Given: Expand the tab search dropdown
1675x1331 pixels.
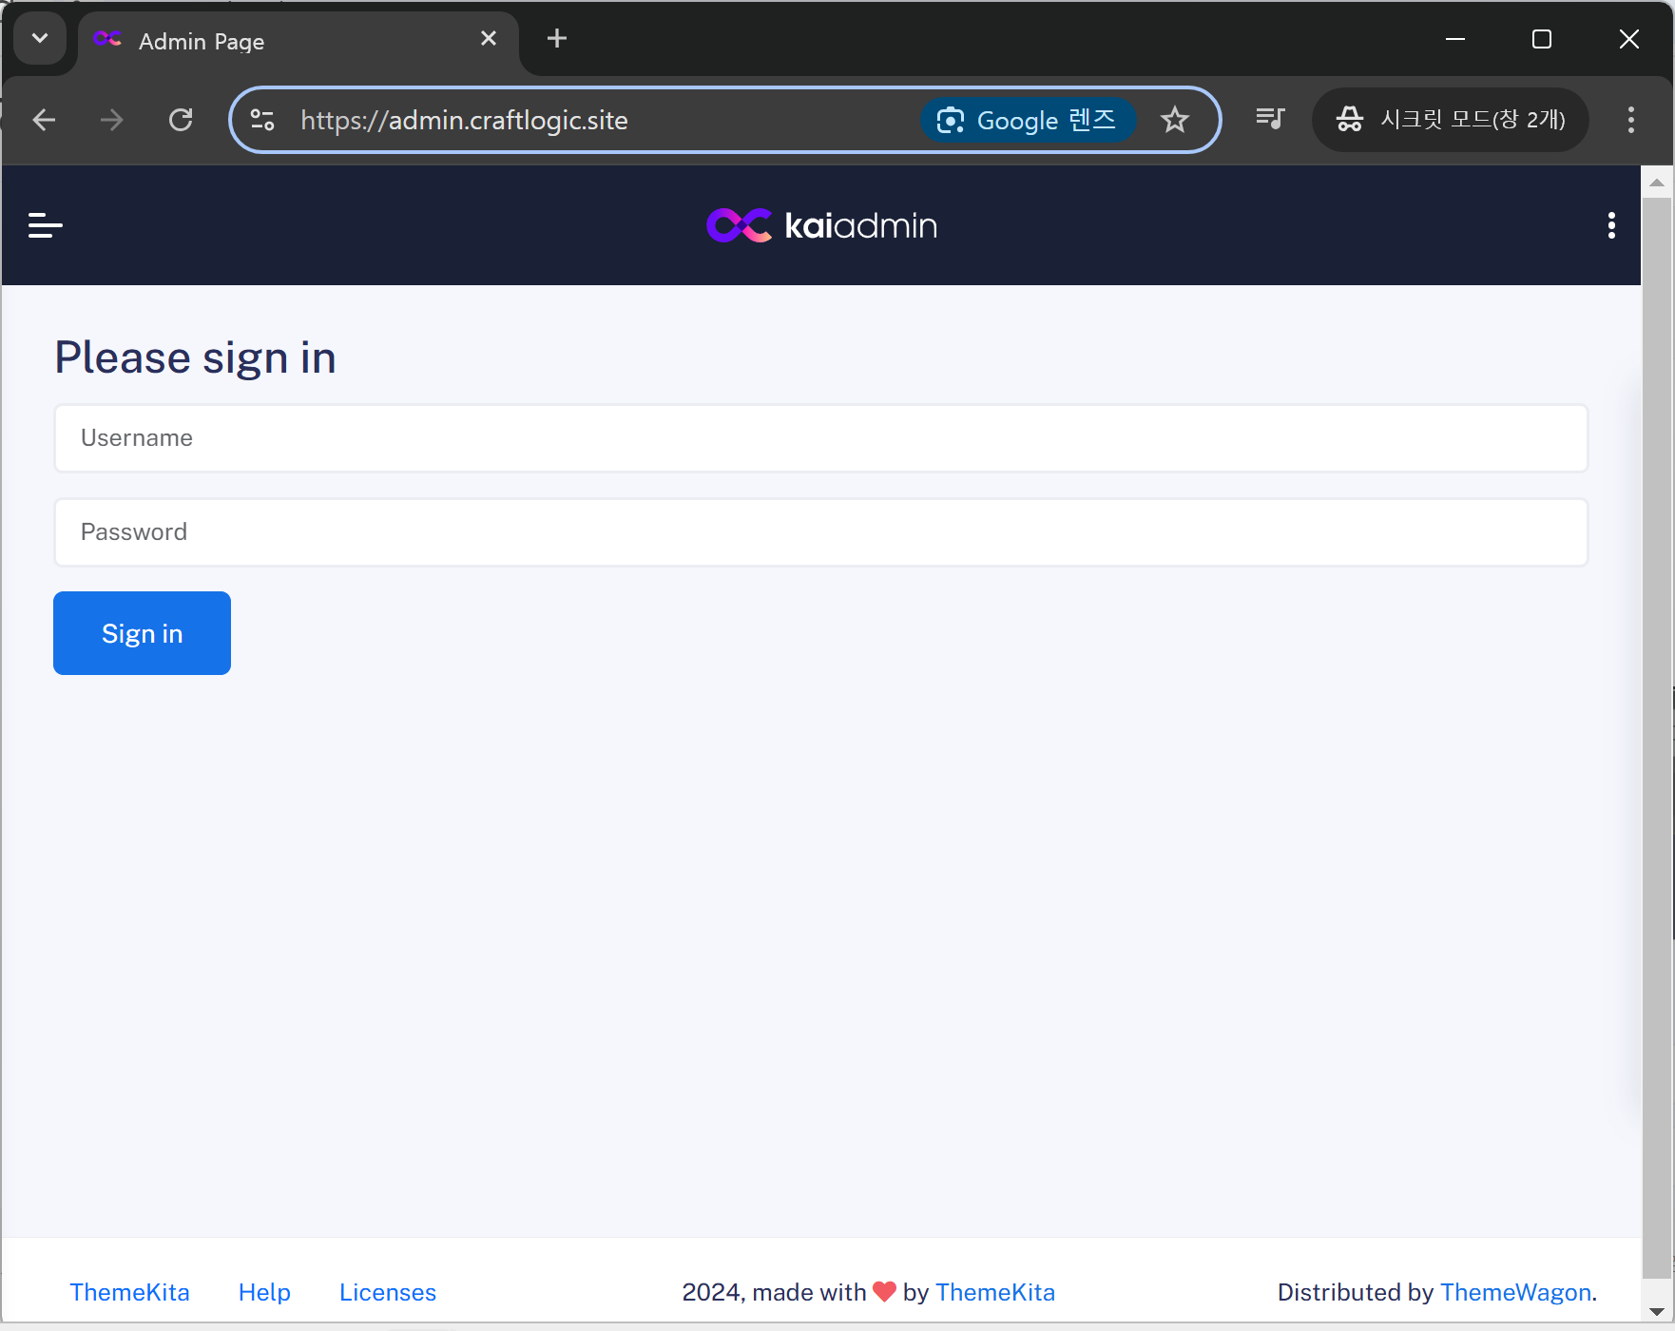Looking at the screenshot, I should (x=40, y=39).
